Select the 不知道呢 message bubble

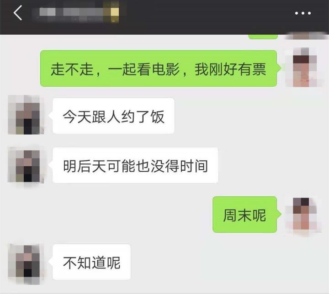[x=91, y=262]
